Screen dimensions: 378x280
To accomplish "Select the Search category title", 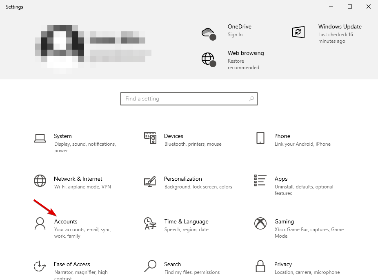I will tap(172, 265).
